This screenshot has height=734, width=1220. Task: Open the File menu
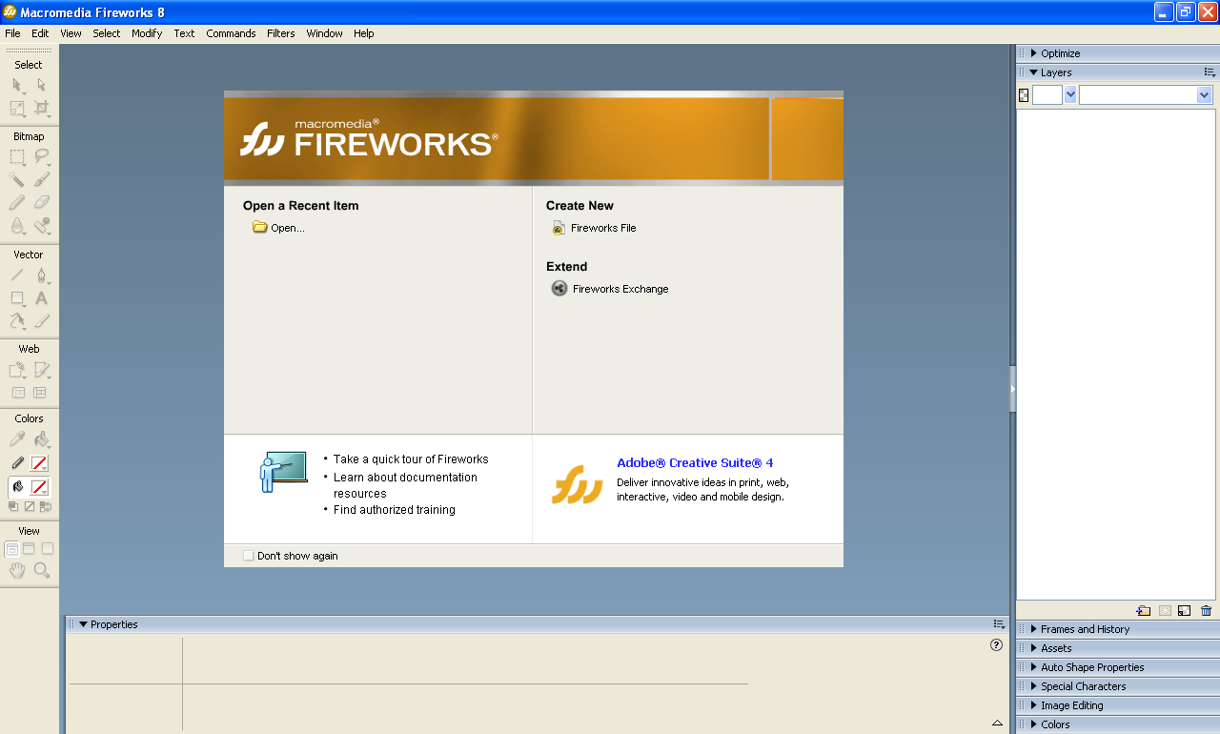coord(12,33)
